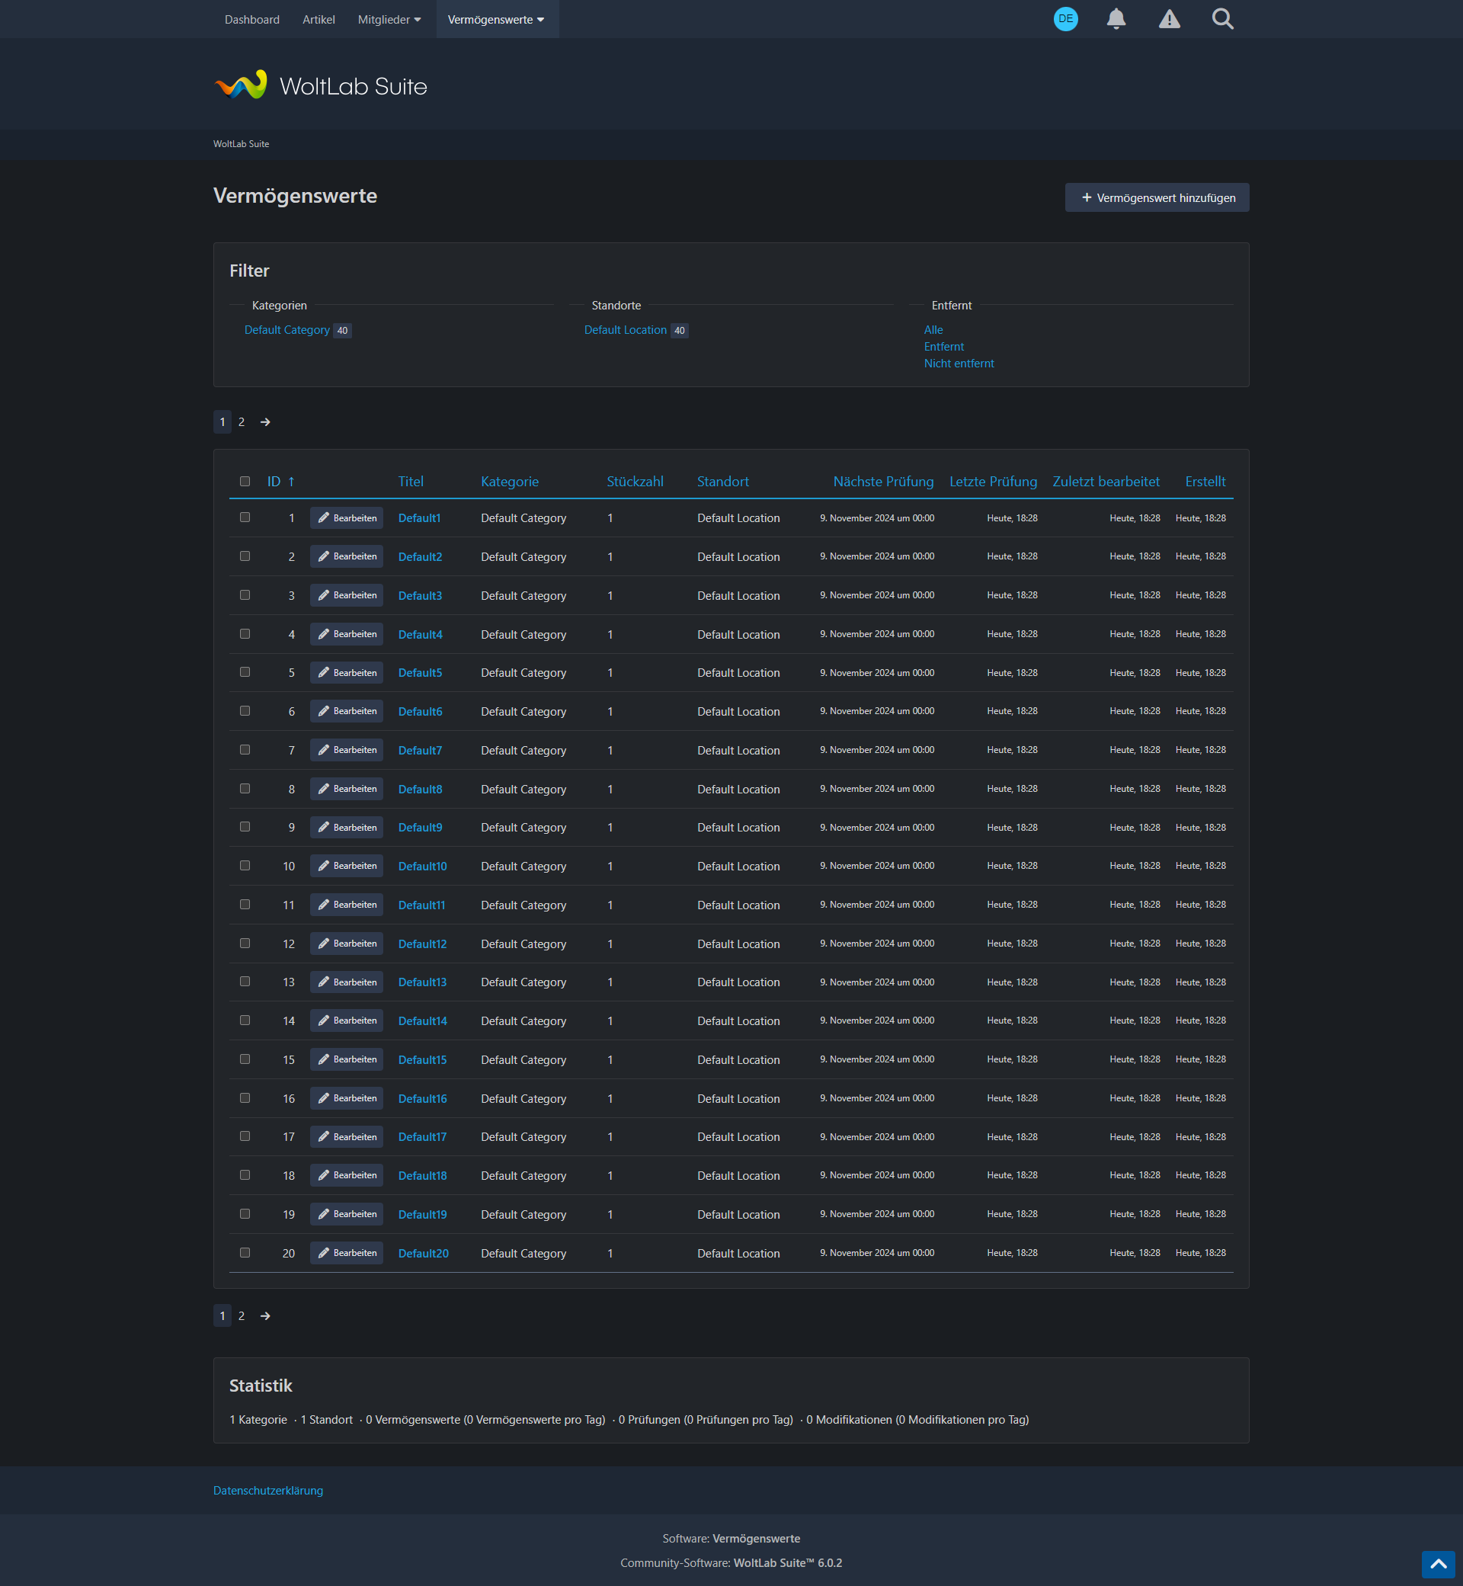Select the Alle removal filter
The height and width of the screenshot is (1586, 1463).
[x=933, y=330]
